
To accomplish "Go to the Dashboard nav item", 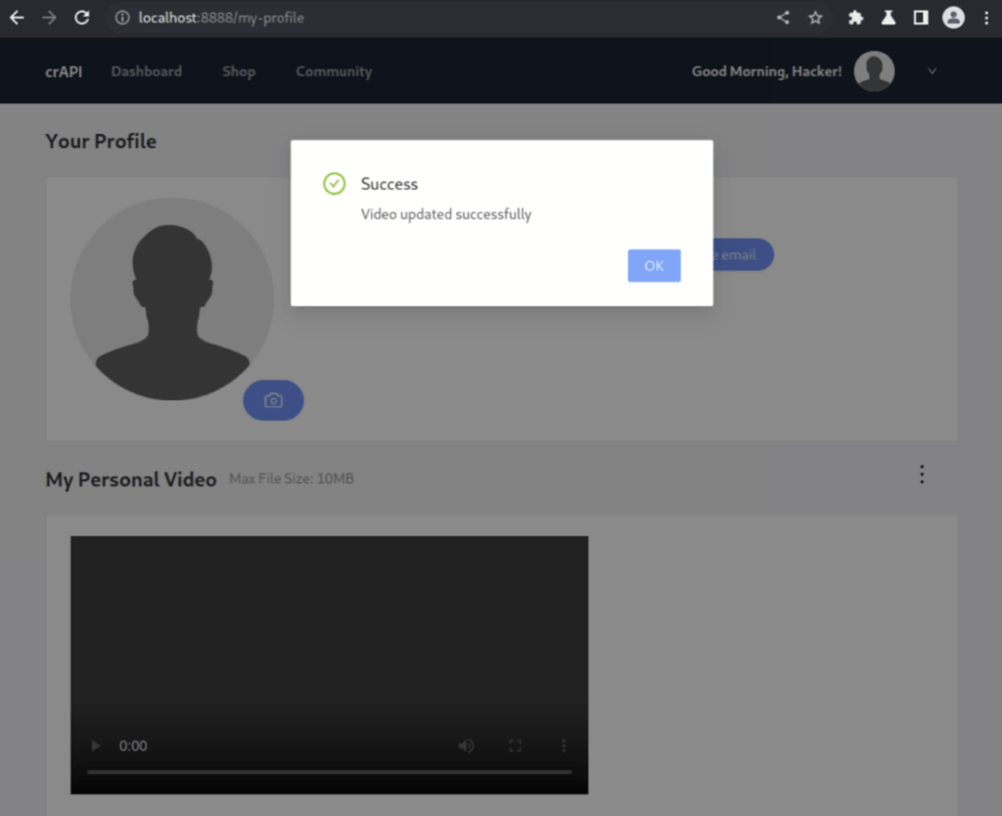I will click(x=146, y=71).
